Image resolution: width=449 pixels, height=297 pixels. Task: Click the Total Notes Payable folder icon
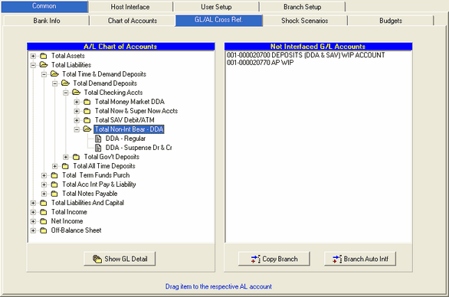point(54,194)
